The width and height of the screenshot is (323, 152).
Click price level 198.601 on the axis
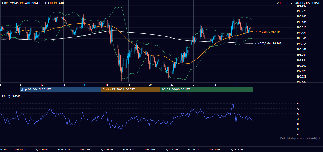(302, 22)
